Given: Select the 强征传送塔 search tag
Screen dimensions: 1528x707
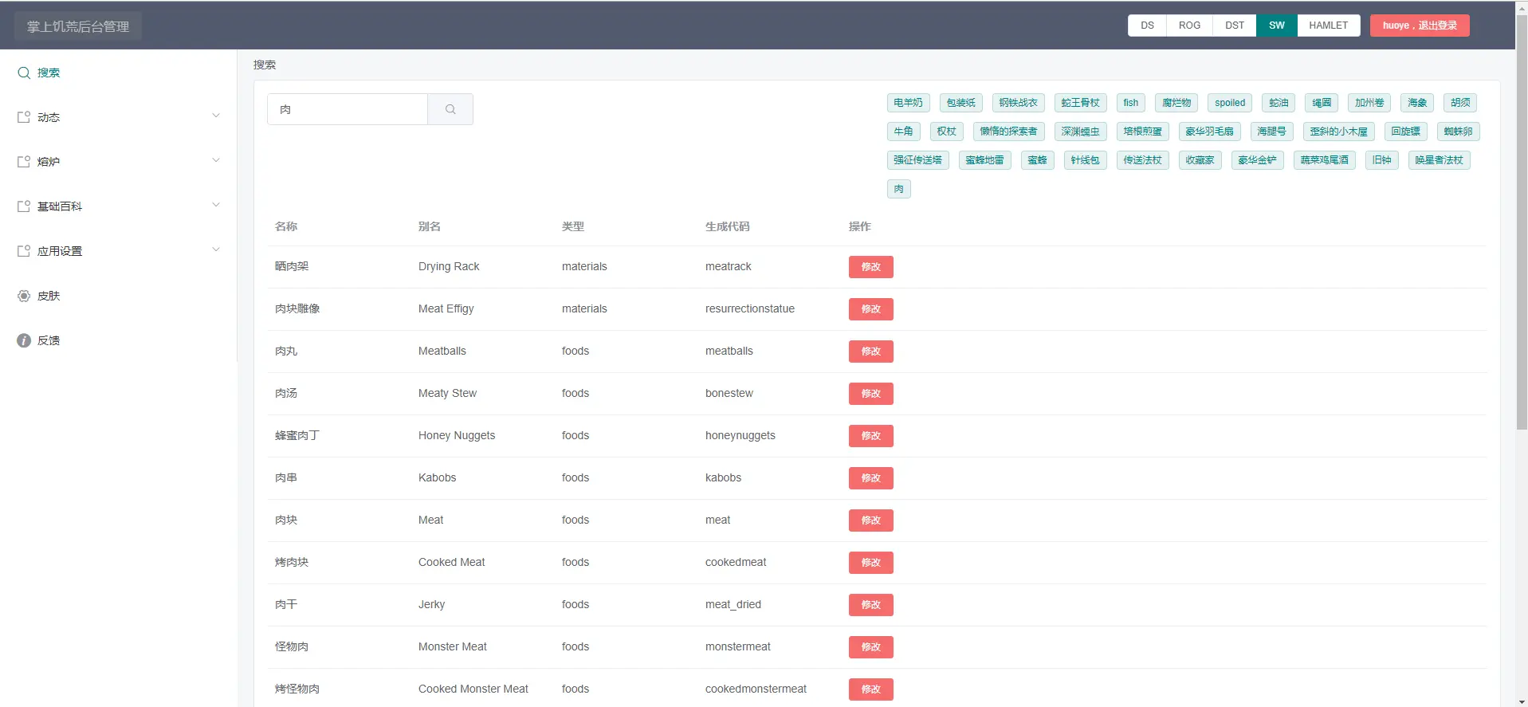Looking at the screenshot, I should [917, 160].
